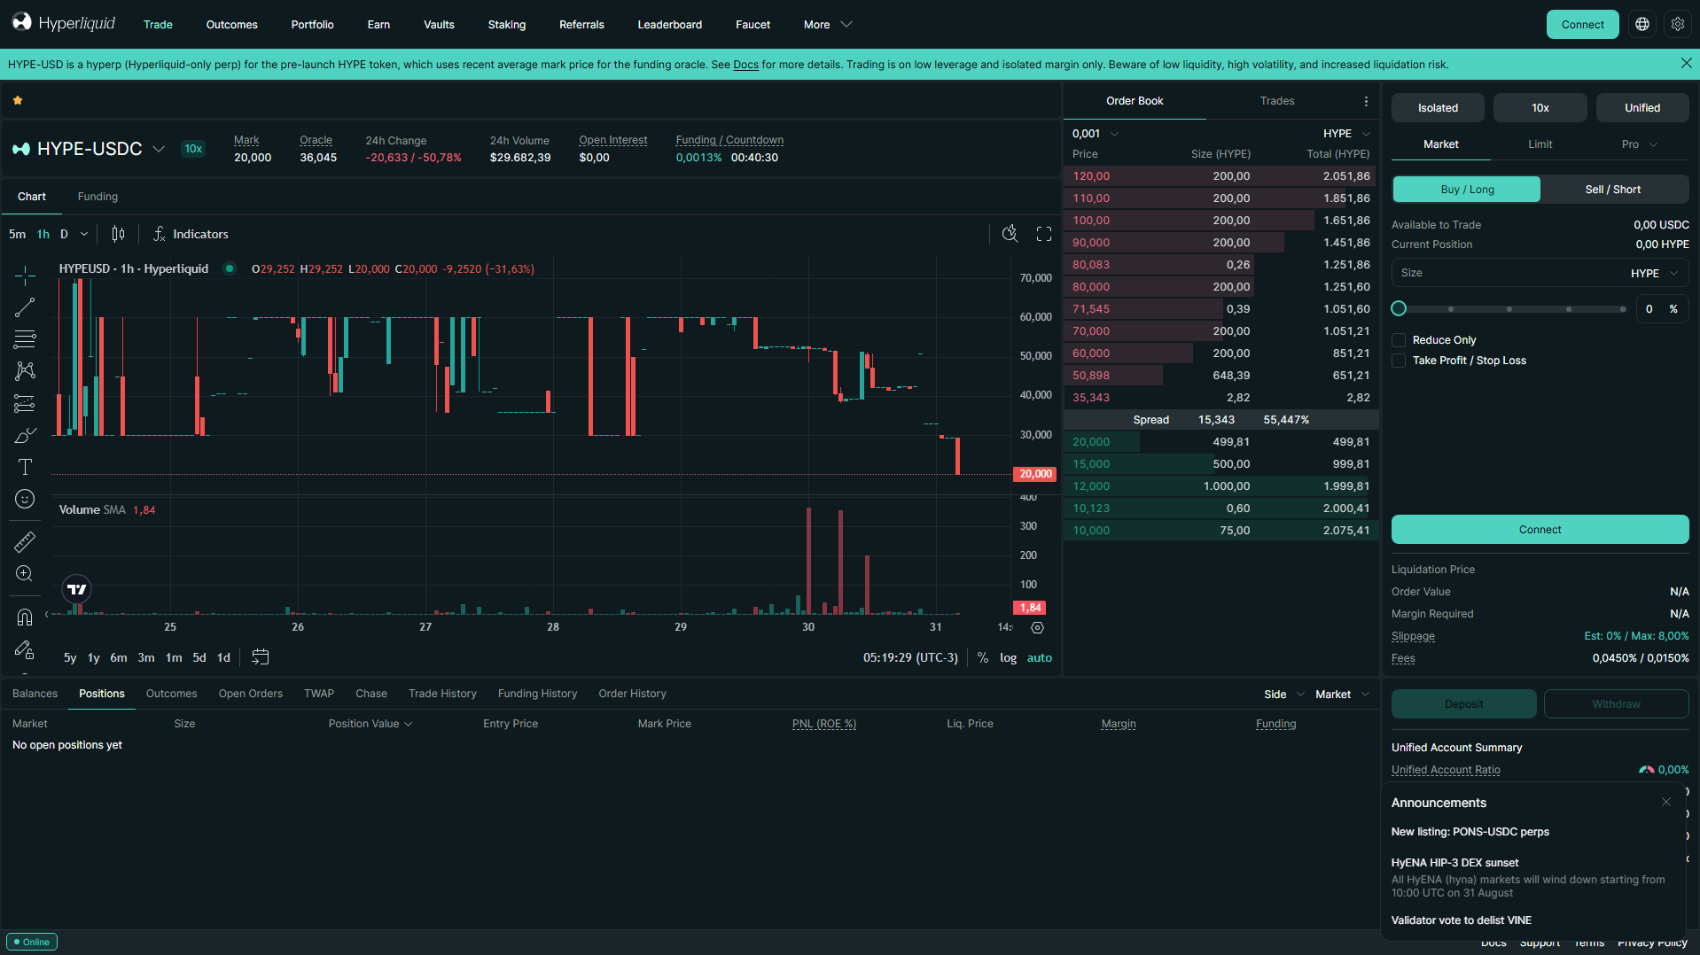
Task: Click the order Size input field
Action: coord(1509,274)
